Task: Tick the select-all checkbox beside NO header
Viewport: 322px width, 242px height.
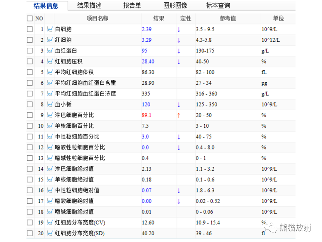Action: (x=30, y=18)
